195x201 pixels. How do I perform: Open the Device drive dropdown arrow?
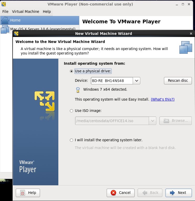point(136,81)
